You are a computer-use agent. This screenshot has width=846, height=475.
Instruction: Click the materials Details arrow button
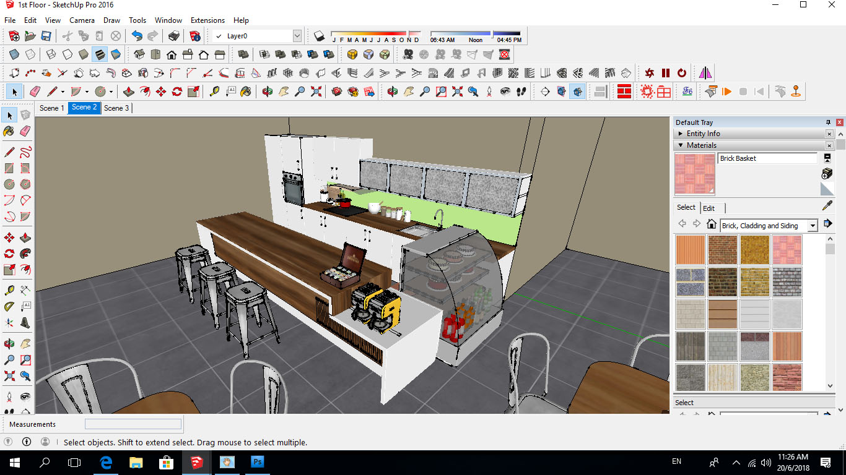(x=827, y=223)
